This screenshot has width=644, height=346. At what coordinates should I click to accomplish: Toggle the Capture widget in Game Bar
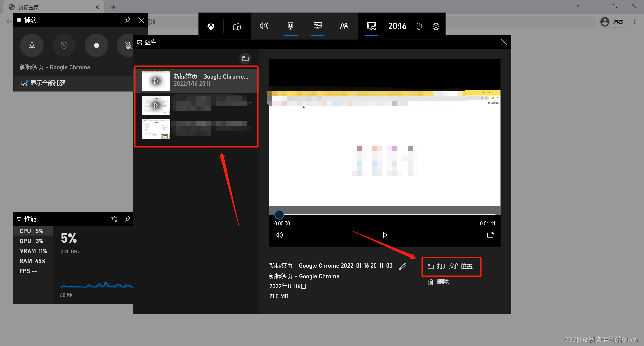(291, 26)
